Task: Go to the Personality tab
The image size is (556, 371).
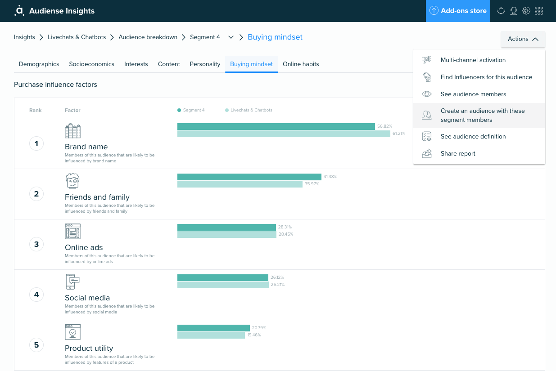Action: pos(205,64)
